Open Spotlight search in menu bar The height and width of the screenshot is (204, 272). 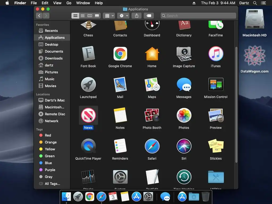[x=255, y=3]
